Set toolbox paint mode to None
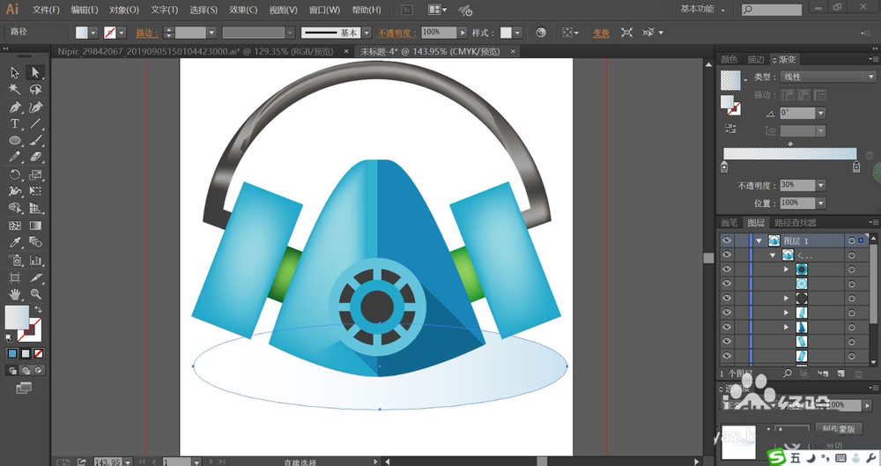The image size is (881, 466). tap(38, 353)
